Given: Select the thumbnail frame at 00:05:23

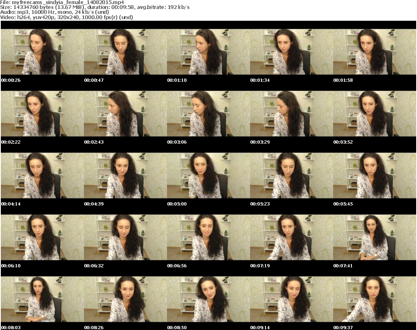Looking at the screenshot, I should (x=292, y=176).
